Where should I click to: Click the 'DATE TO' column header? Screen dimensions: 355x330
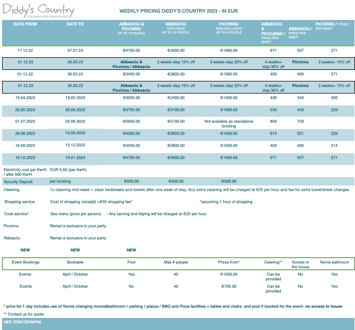point(75,24)
